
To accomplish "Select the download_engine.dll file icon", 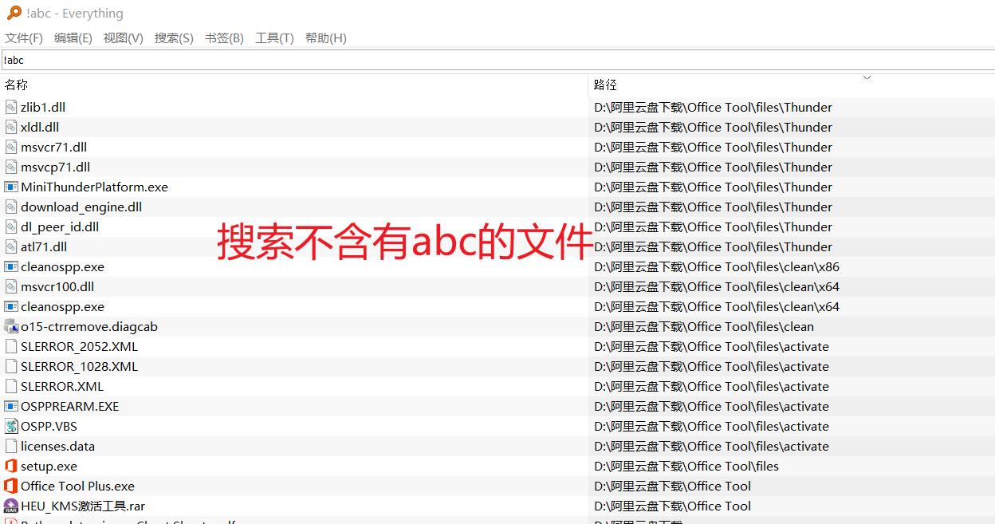I will pyautogui.click(x=11, y=207).
